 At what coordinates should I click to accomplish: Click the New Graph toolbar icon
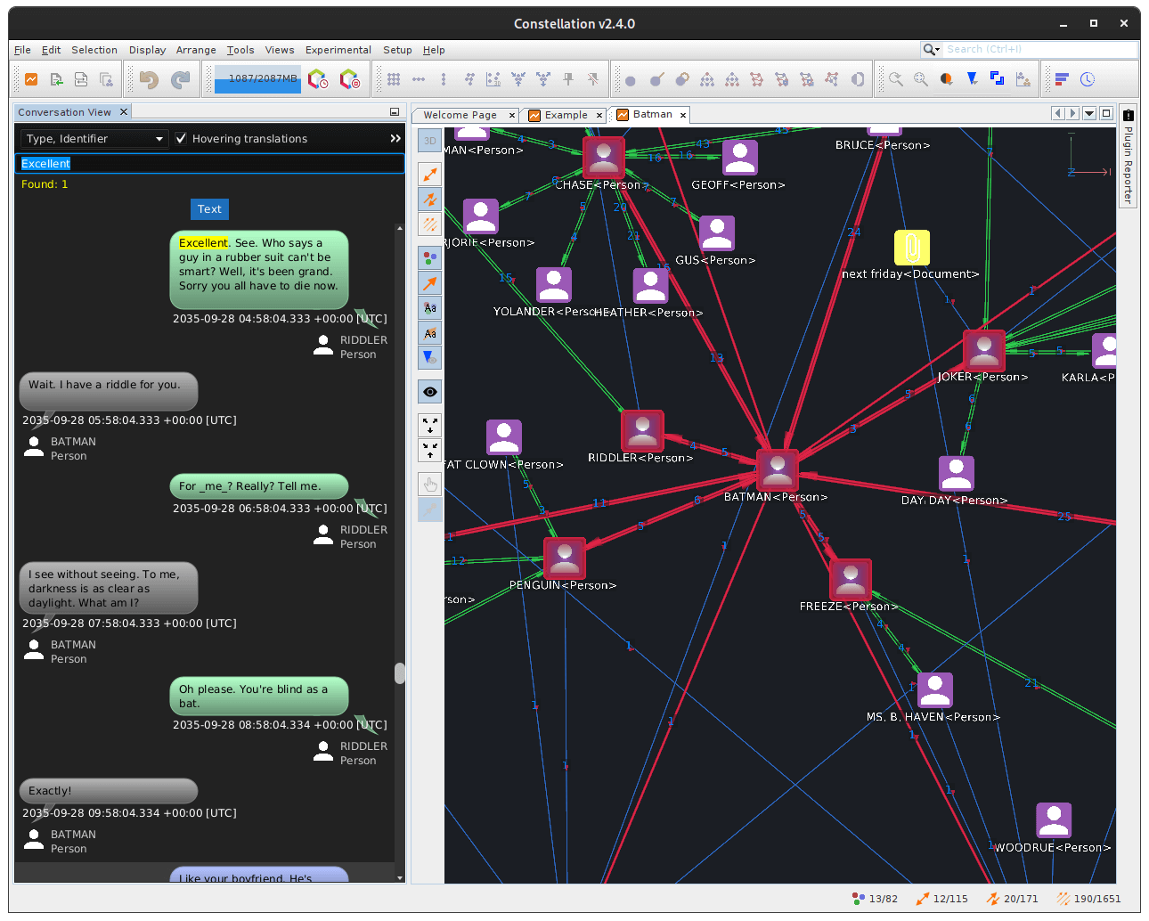coord(31,79)
